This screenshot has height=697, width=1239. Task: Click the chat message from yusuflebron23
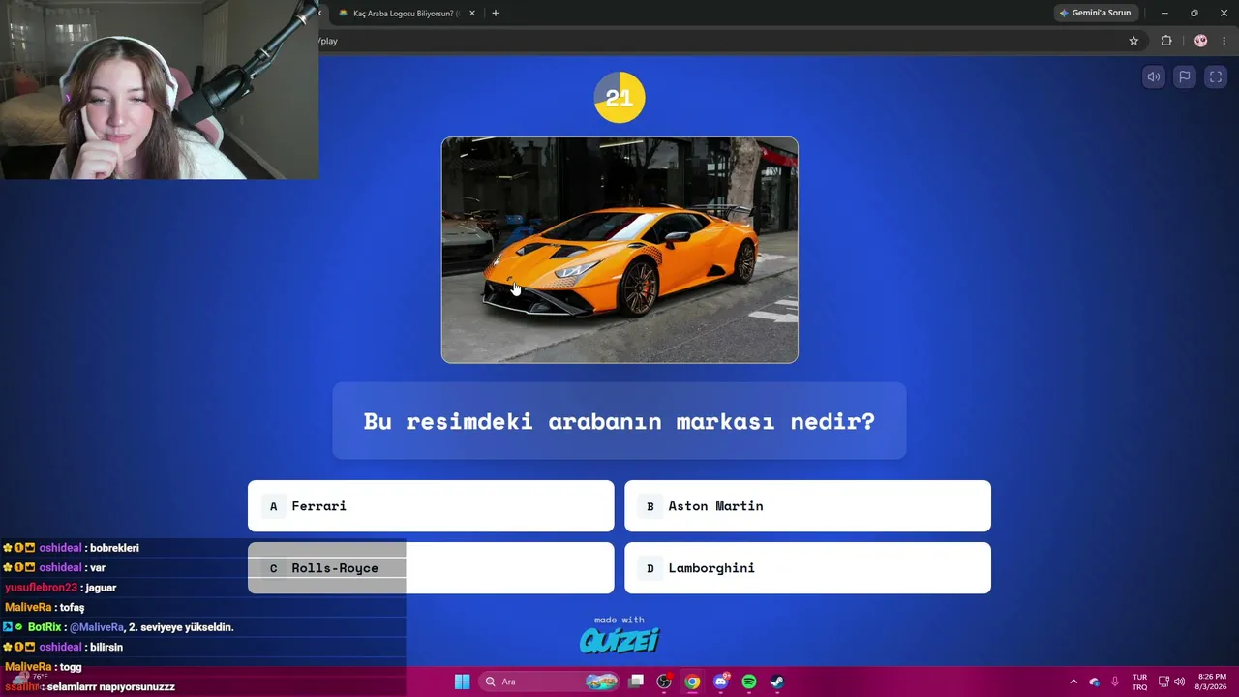point(60,588)
